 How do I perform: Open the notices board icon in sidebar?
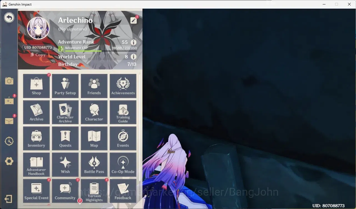(x=9, y=101)
